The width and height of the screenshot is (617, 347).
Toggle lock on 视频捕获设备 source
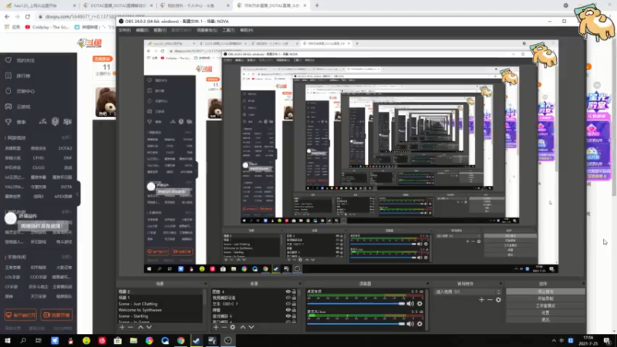294,298
